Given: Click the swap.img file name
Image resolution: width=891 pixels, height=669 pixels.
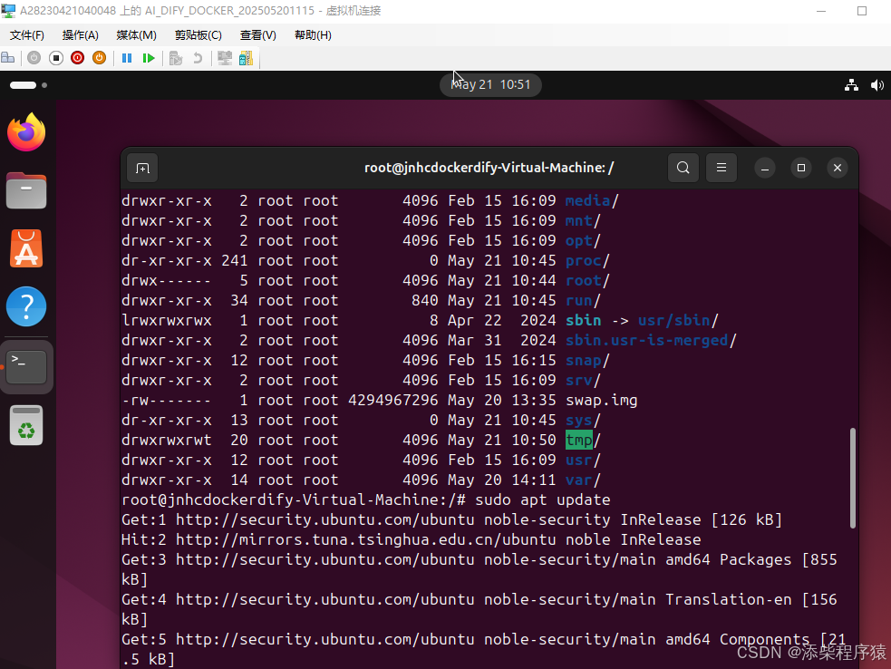Looking at the screenshot, I should coord(601,400).
